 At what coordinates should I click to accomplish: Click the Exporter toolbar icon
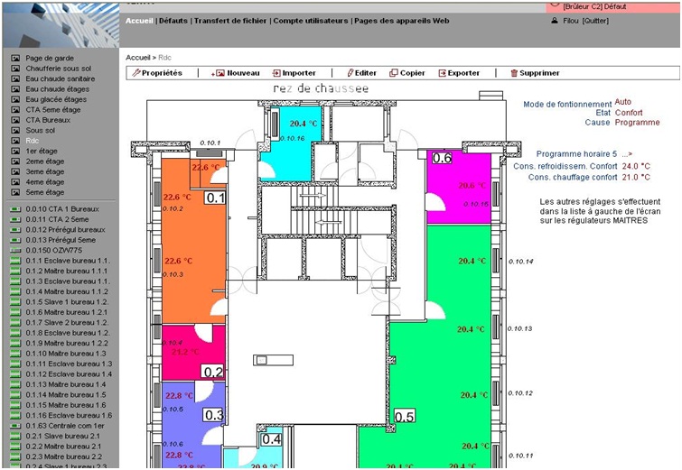click(442, 73)
